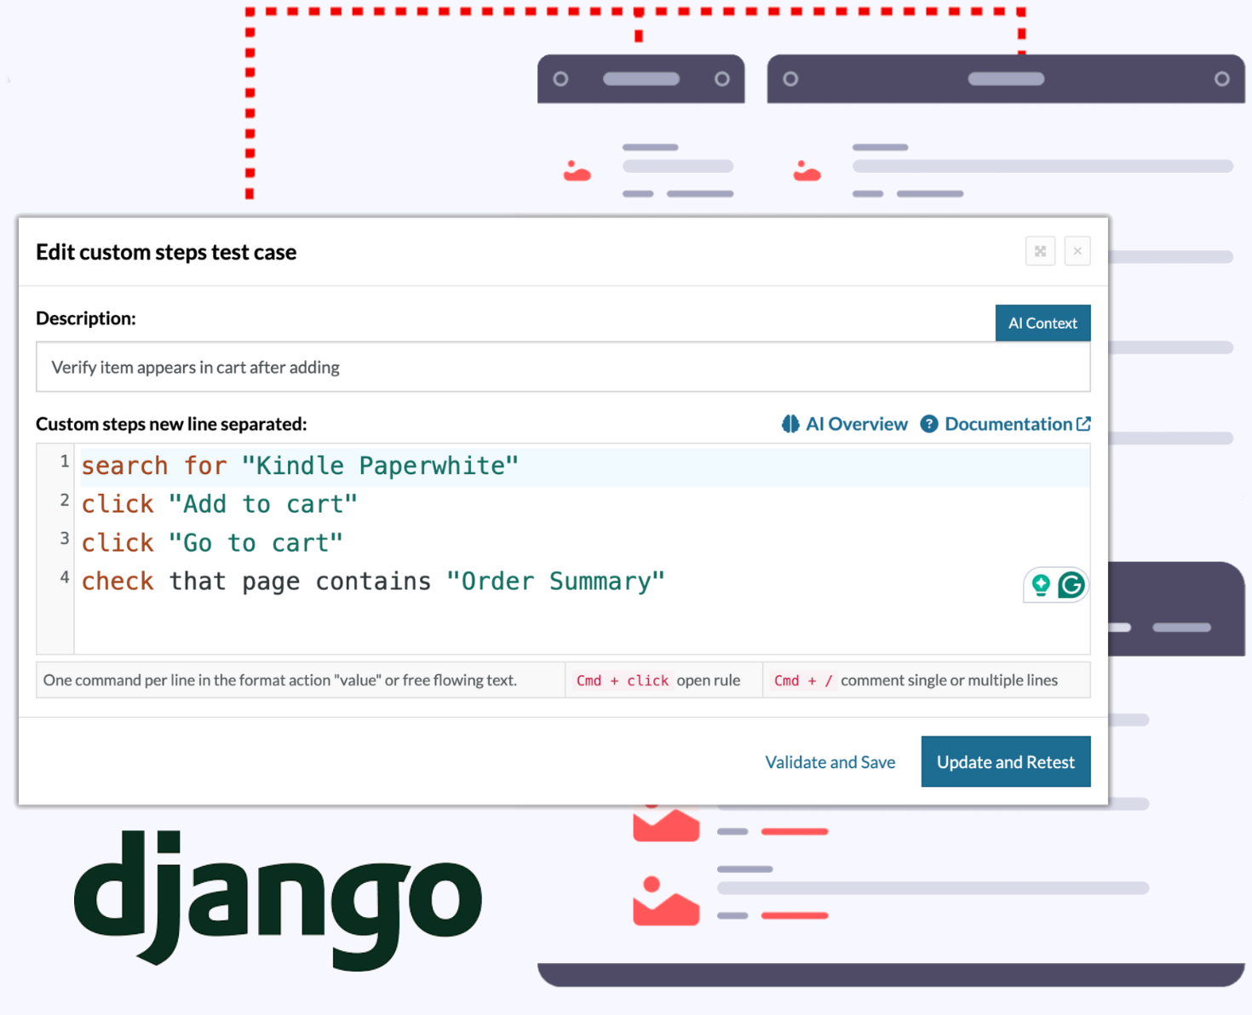Click the Grammarly G icon

pos(1071,585)
